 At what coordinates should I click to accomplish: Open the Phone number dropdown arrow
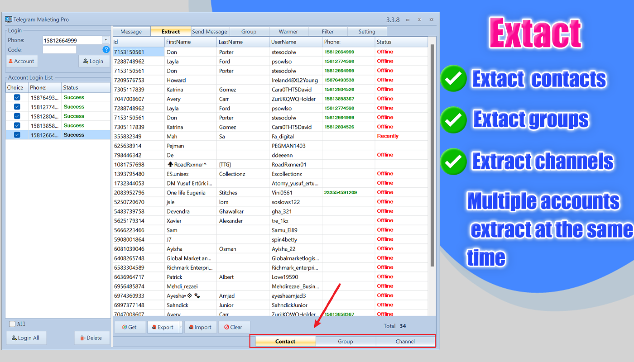(106, 40)
